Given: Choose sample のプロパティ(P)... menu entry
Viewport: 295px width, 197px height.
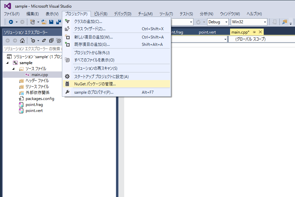Looking at the screenshot, I should click(117, 92).
